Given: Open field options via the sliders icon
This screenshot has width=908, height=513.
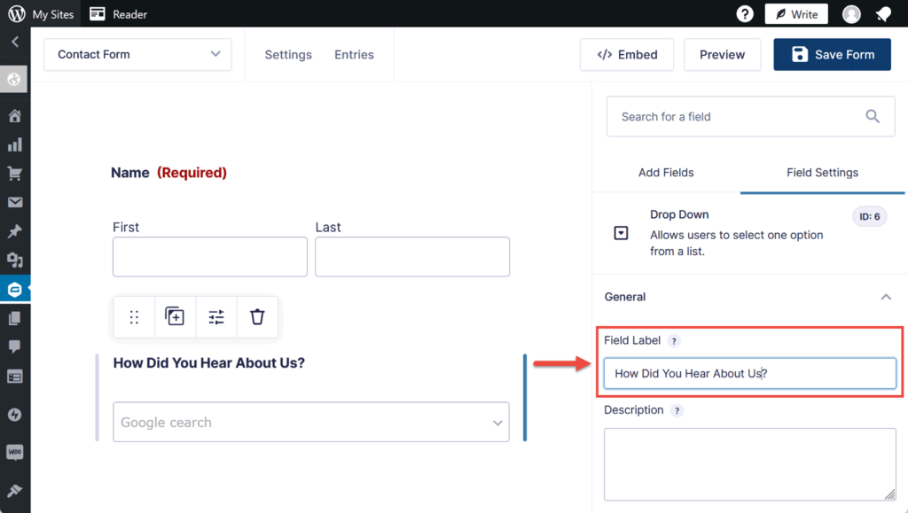Looking at the screenshot, I should (216, 316).
